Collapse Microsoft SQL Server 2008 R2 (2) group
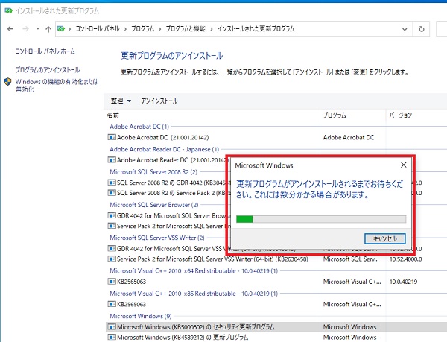The image size is (447, 342). tap(153, 172)
